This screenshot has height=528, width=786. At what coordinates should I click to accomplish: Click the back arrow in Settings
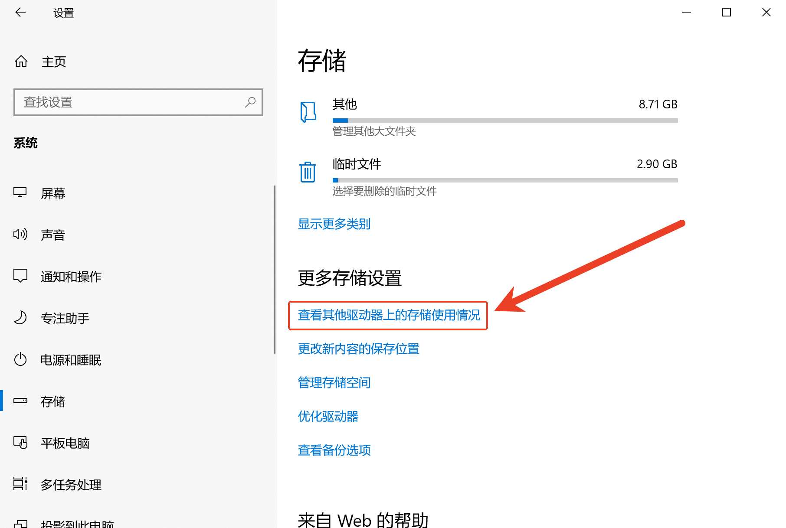click(20, 12)
